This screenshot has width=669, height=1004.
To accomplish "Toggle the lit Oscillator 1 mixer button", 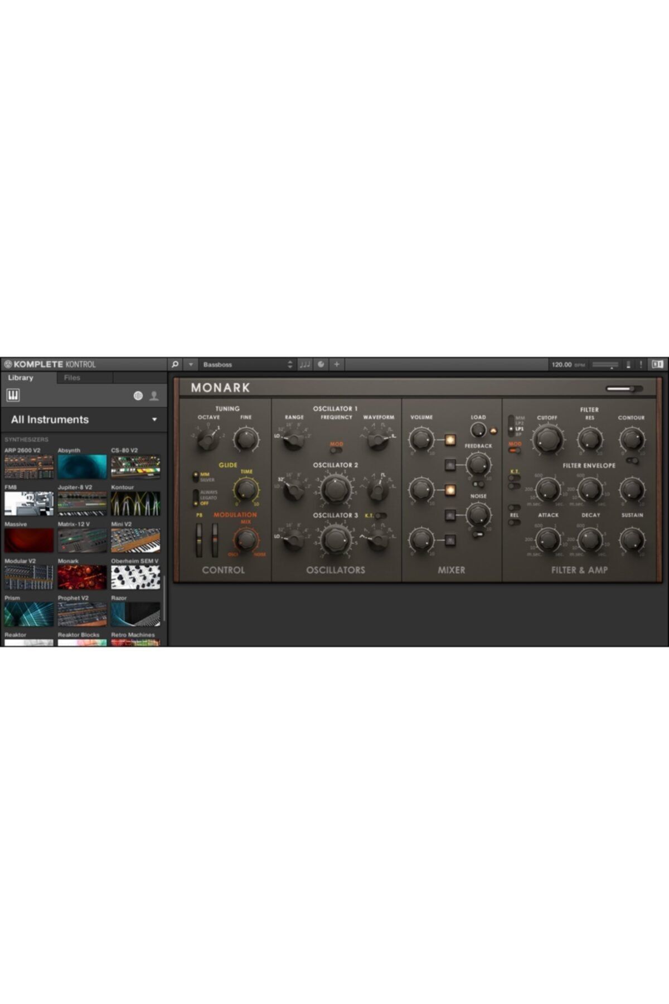I will pos(450,440).
